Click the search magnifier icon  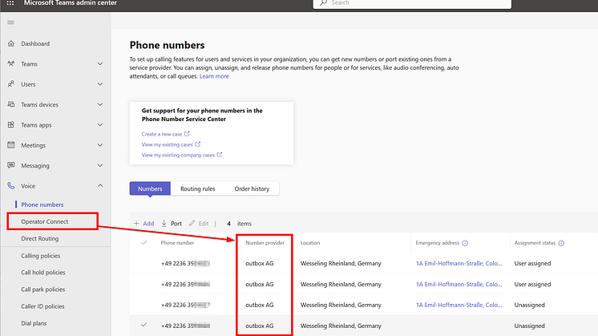[x=323, y=2]
